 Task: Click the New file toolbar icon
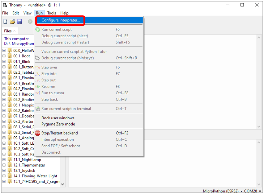click(5, 21)
